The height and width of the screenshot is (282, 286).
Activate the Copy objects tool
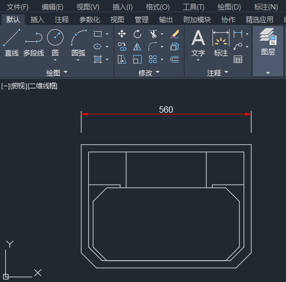(x=122, y=47)
